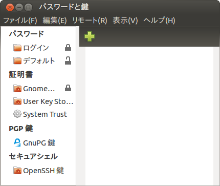
Task: Open the 編集(E) menu
Action: pos(55,20)
